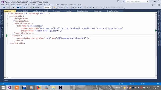Open the TOOLS menu
The height and width of the screenshot is (90, 161).
51,5
